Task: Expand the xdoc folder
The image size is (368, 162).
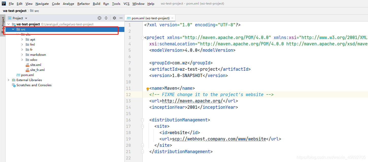Action: (22, 60)
